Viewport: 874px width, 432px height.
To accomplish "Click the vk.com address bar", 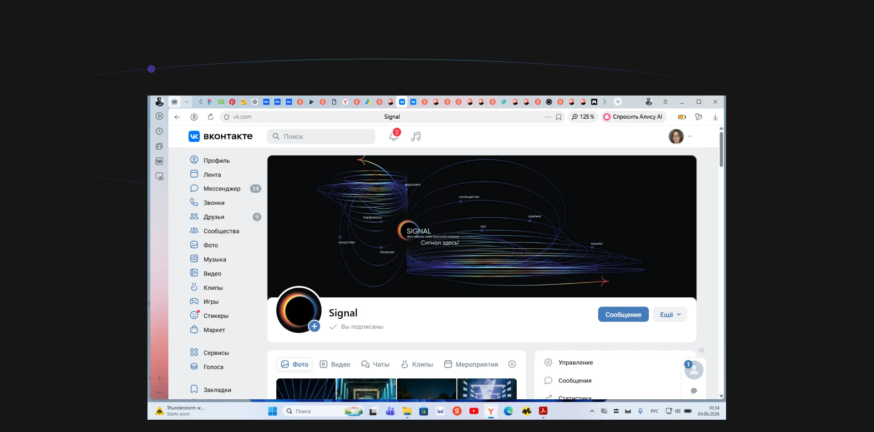I will coord(391,117).
